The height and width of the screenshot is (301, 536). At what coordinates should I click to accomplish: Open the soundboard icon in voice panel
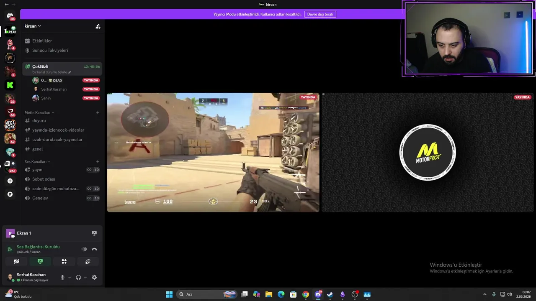(x=88, y=261)
